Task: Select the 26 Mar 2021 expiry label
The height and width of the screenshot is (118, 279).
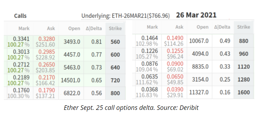Action: [196, 15]
